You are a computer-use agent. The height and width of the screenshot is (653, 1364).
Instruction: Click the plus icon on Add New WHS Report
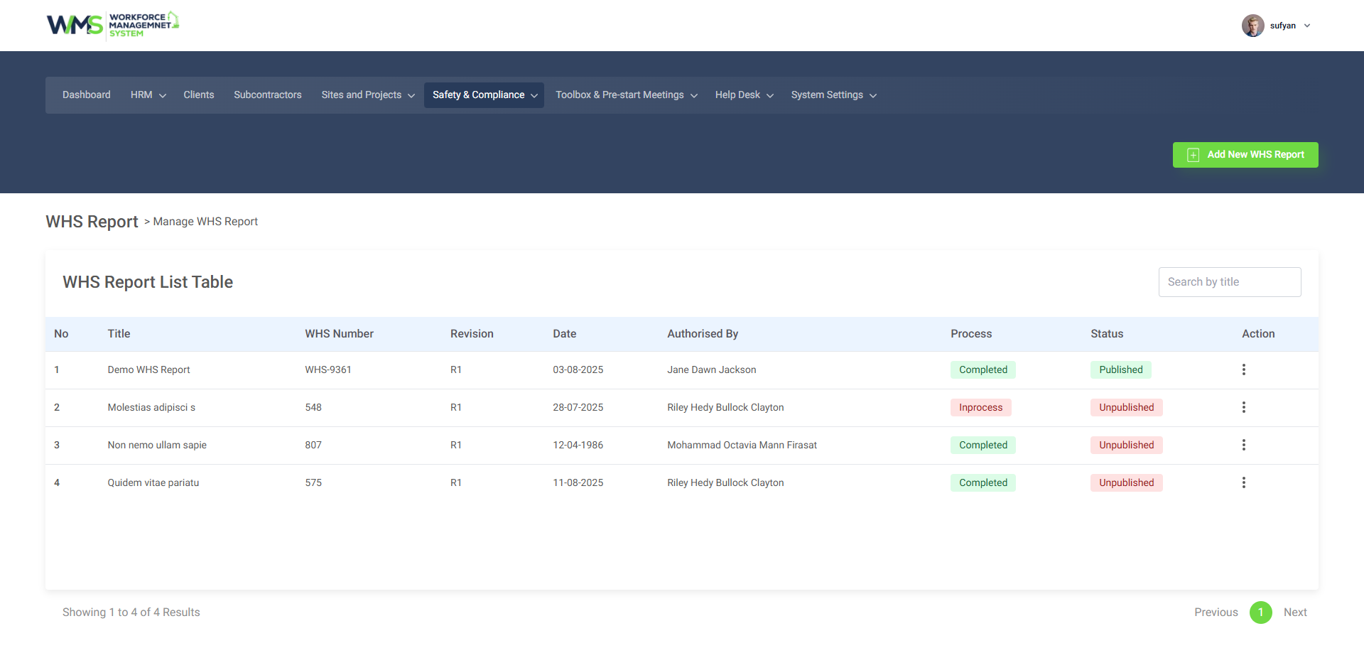point(1193,155)
